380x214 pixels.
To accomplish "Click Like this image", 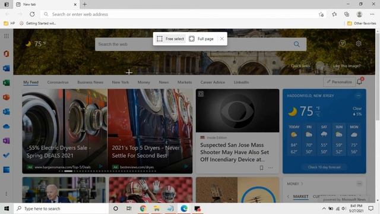I will (347, 66).
